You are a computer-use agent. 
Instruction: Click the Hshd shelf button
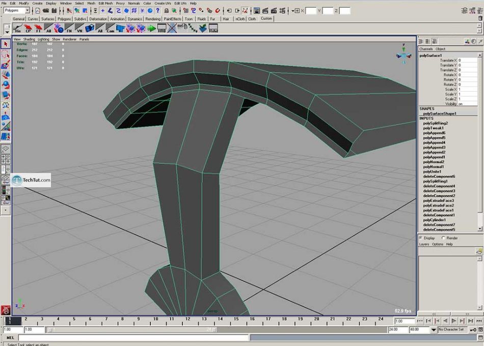[213, 28]
